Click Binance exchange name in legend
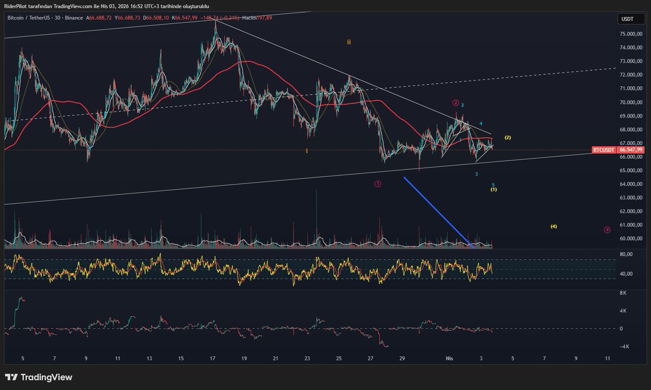The height and width of the screenshot is (390, 651). [74, 18]
